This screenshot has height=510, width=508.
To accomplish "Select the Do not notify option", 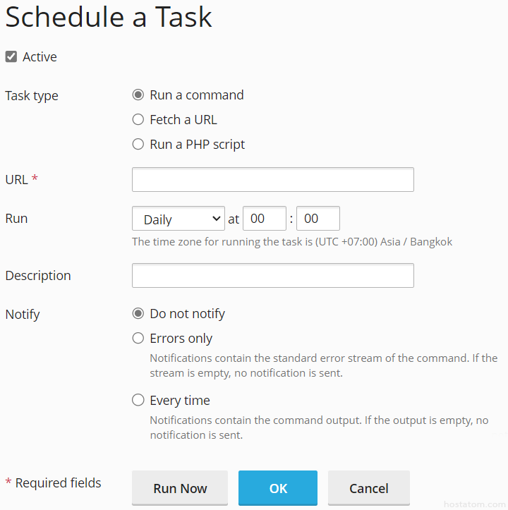I will tap(138, 314).
